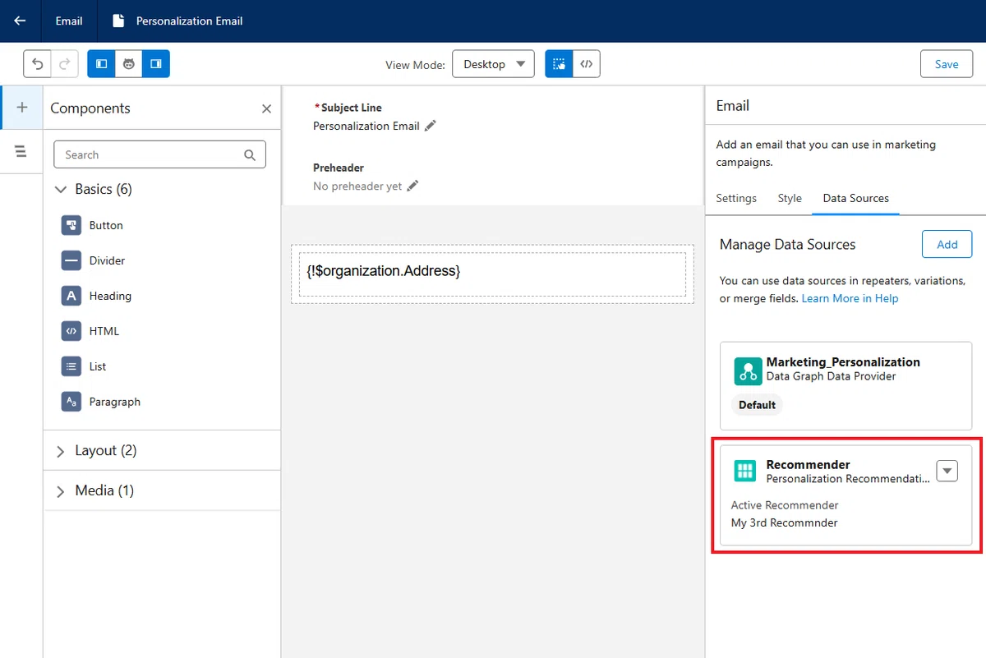
Task: Select the Divider component icon
Action: [71, 260]
